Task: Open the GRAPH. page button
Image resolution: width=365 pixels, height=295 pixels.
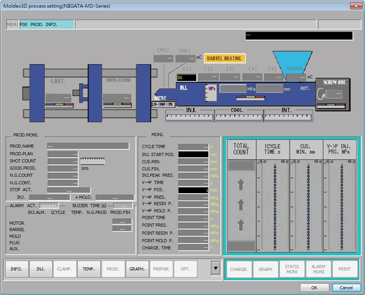Action: pyautogui.click(x=137, y=269)
